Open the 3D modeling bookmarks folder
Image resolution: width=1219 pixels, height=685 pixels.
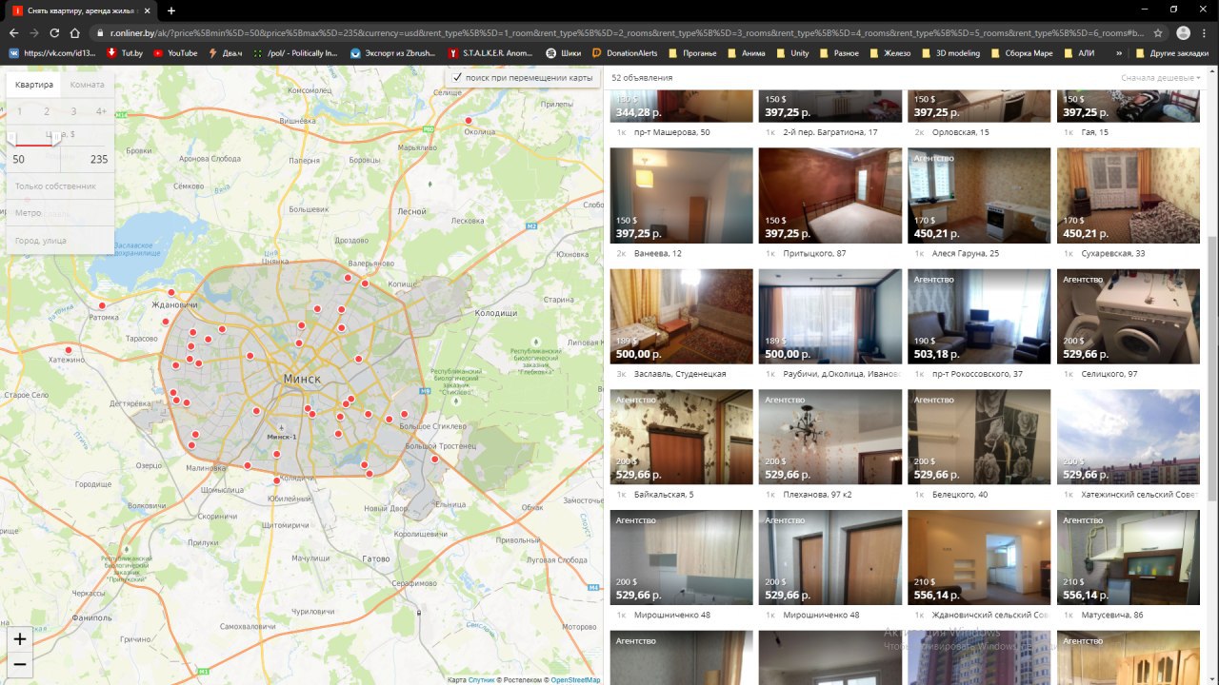click(x=950, y=53)
